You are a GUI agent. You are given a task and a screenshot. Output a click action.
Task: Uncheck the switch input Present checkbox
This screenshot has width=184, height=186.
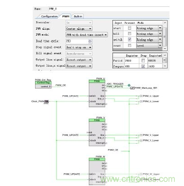(129, 40)
